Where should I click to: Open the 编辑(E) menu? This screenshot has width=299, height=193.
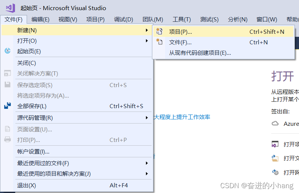tap(41, 20)
